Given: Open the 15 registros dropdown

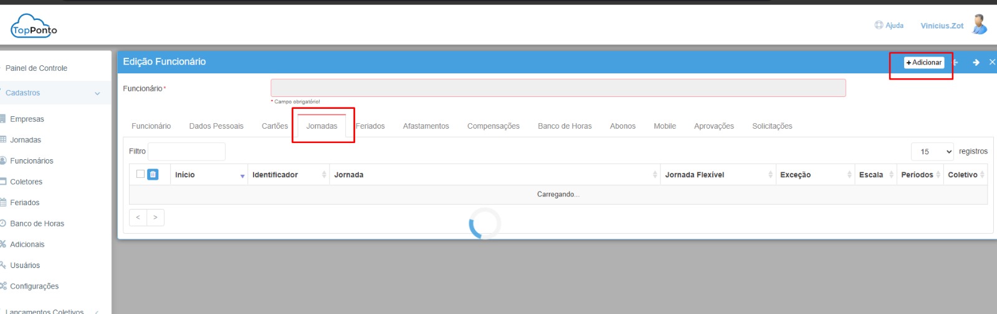Looking at the screenshot, I should coord(932,152).
